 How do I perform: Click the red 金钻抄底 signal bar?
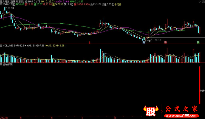[200, 85]
